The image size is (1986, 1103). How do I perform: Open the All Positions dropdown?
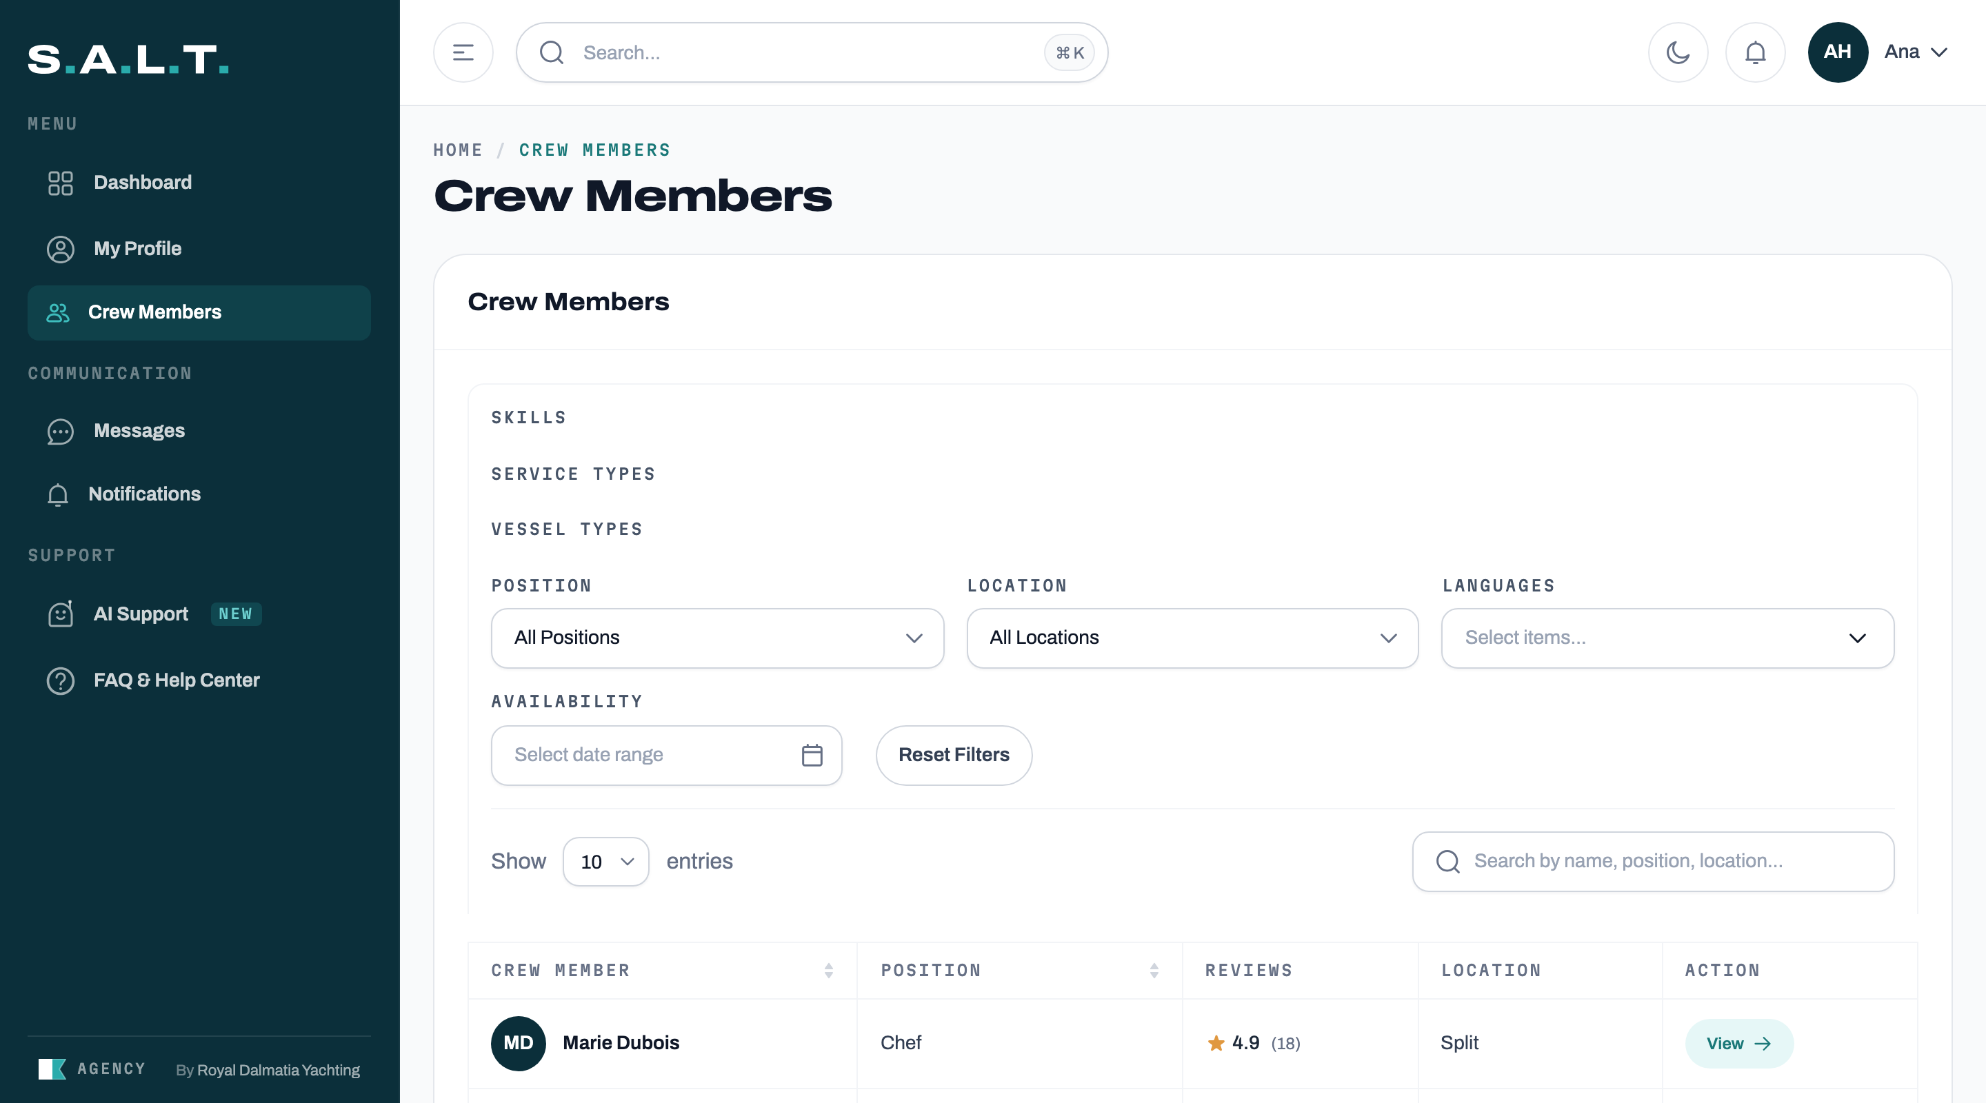717,638
